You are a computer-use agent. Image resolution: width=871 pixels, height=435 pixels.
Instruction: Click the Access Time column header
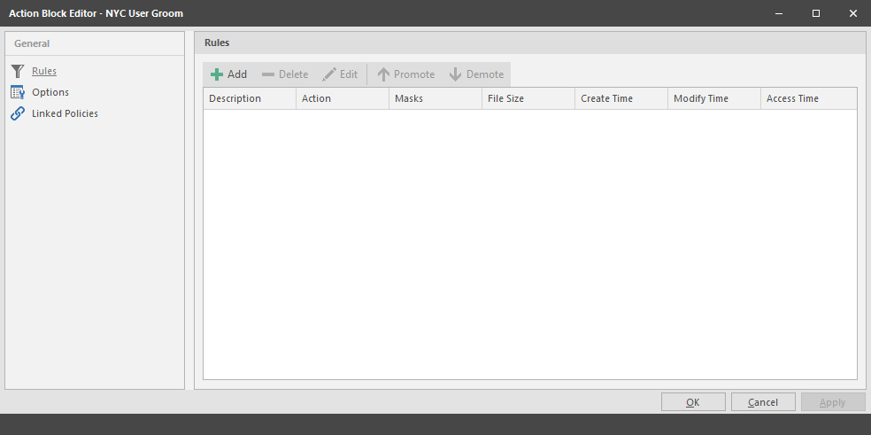[x=809, y=98]
